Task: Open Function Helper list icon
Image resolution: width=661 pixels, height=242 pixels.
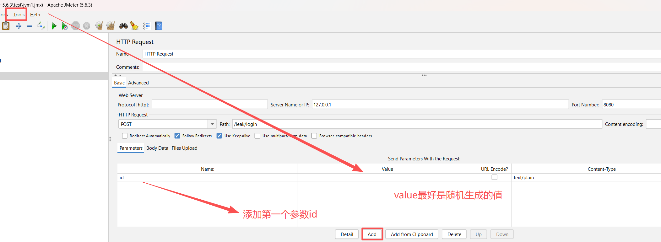Action: (147, 26)
